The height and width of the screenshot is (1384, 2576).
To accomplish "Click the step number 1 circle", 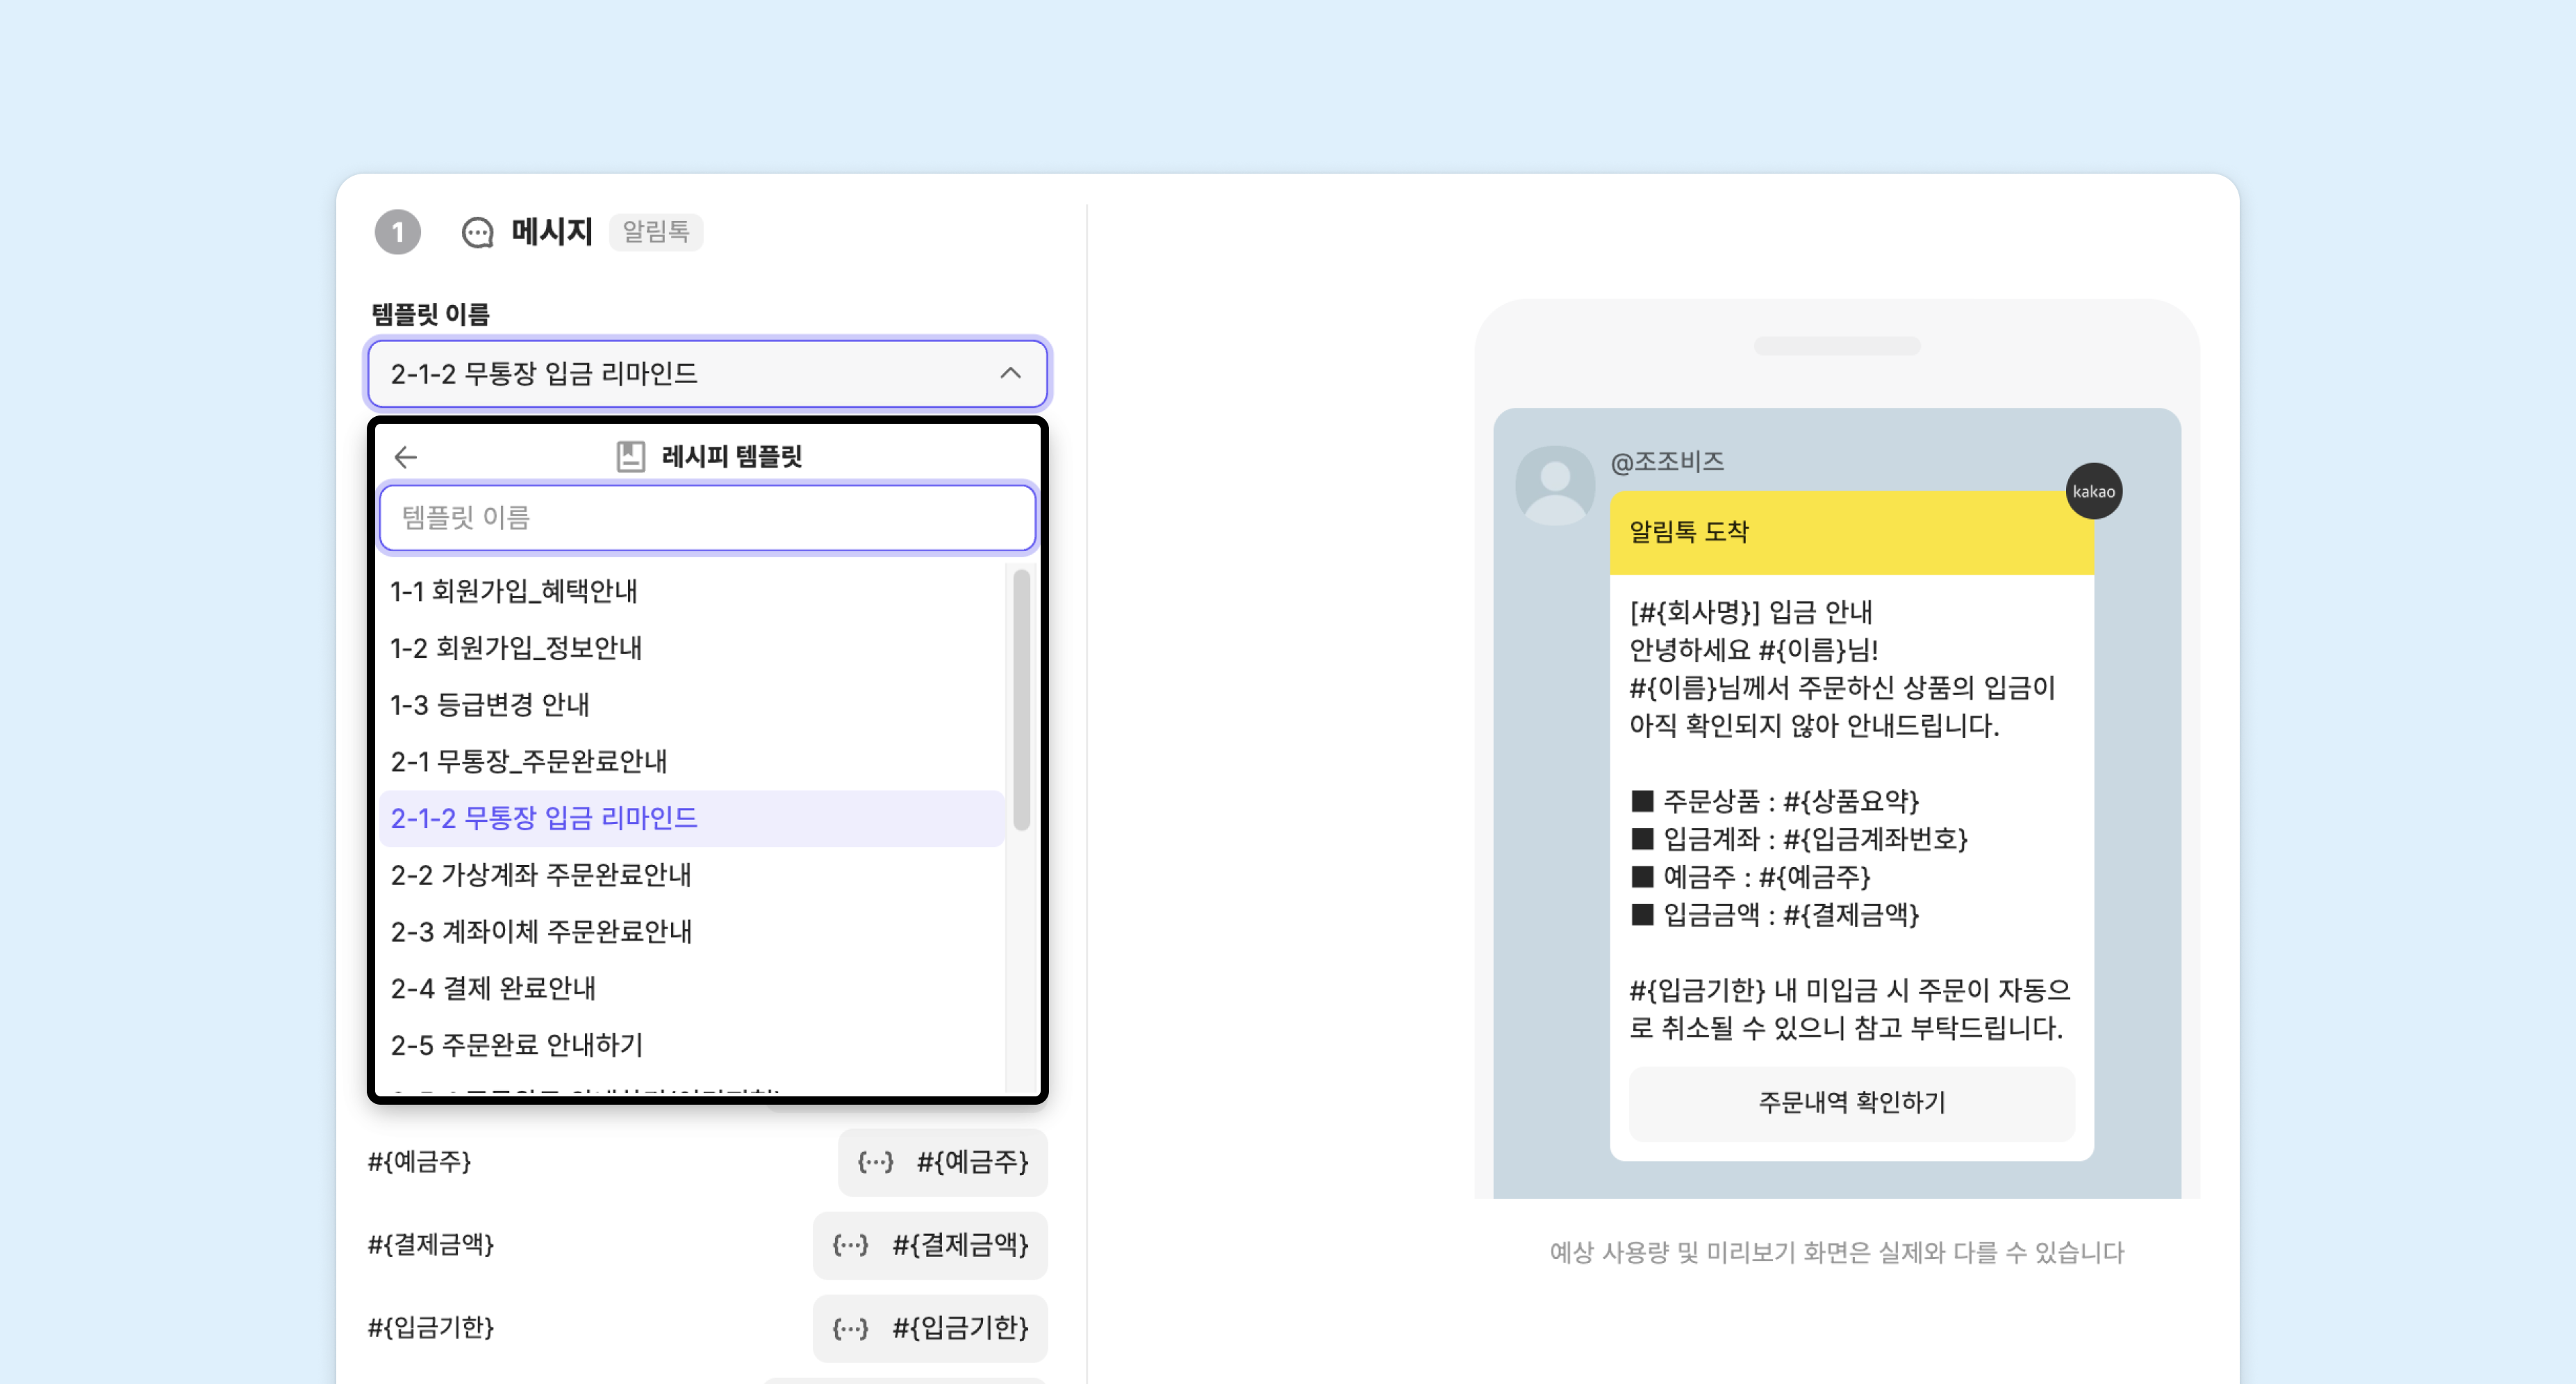I will coord(398,232).
